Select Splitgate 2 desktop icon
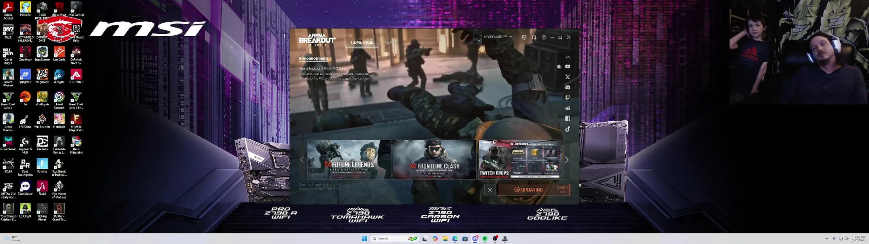Screen dimensions: 869x244 25,76
